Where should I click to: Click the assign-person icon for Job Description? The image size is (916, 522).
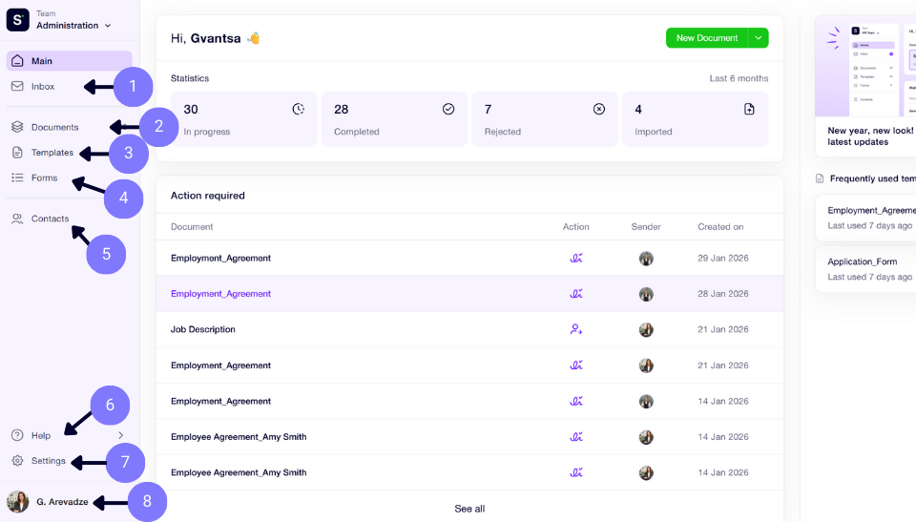click(576, 329)
